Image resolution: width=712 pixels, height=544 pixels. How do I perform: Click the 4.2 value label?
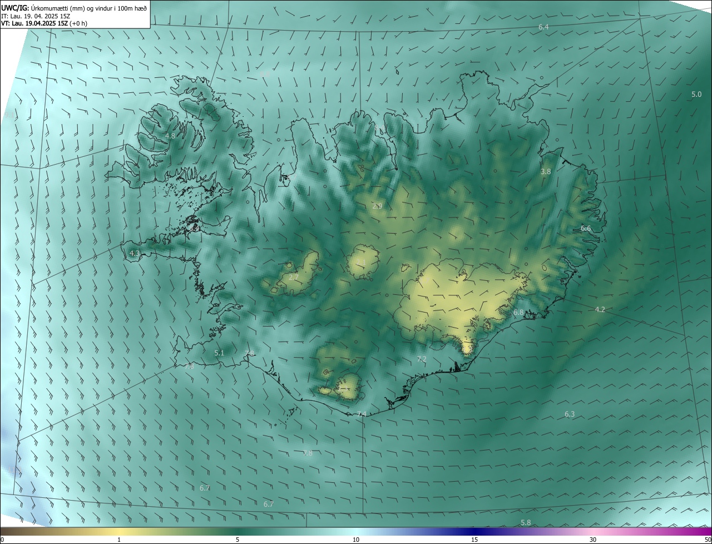(600, 309)
